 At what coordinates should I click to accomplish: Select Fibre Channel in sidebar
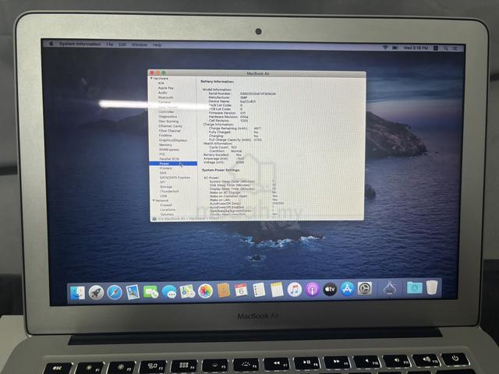tap(170, 131)
